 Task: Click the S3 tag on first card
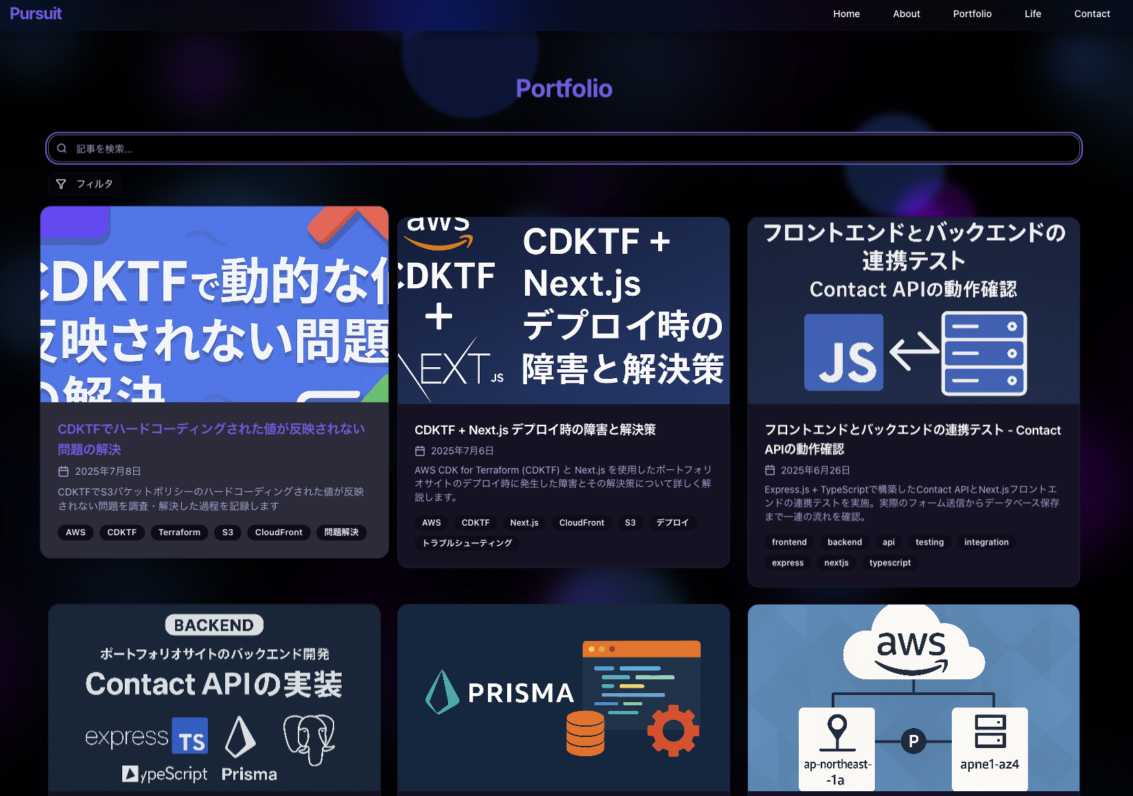click(x=228, y=532)
